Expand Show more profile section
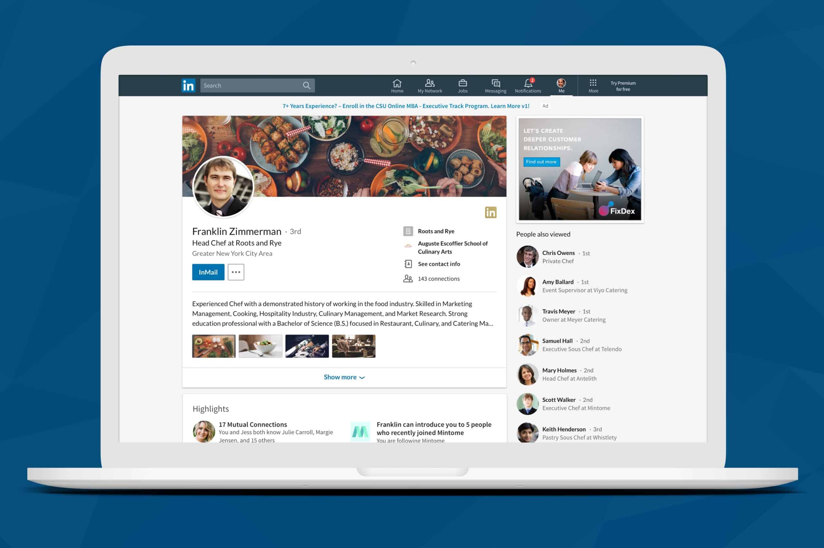The height and width of the screenshot is (548, 824). pyautogui.click(x=343, y=377)
